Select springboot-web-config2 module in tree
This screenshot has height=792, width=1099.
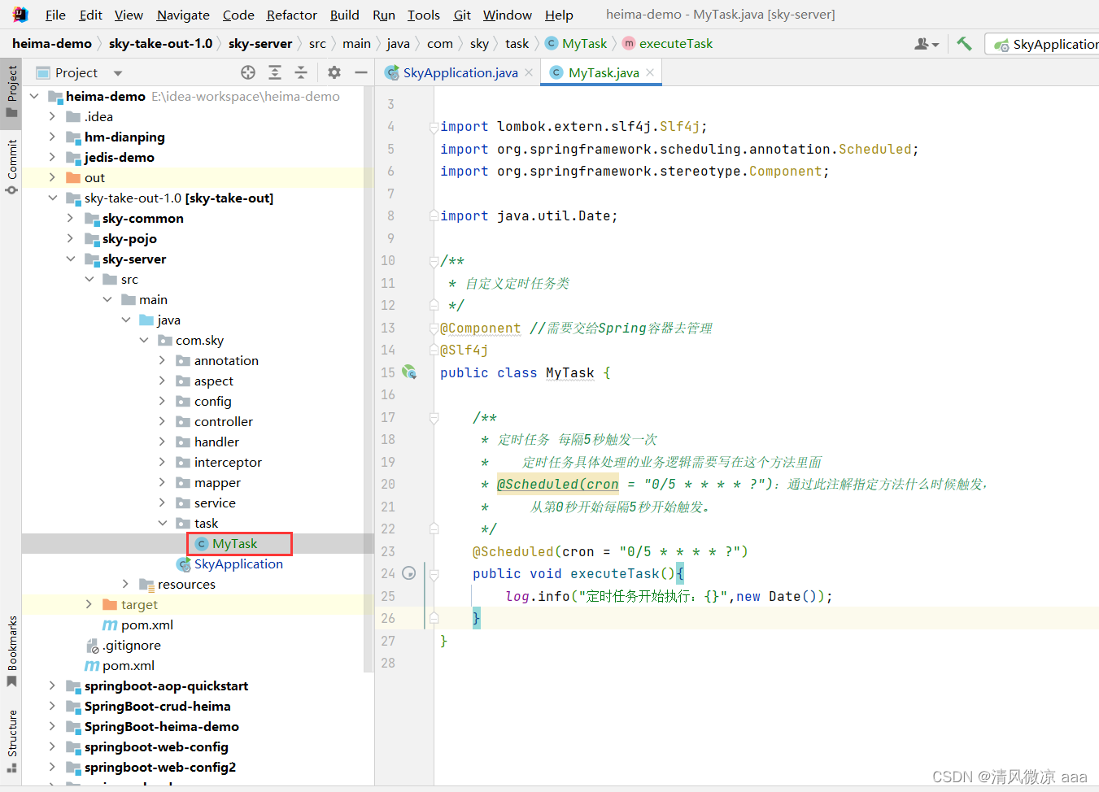coord(160,767)
